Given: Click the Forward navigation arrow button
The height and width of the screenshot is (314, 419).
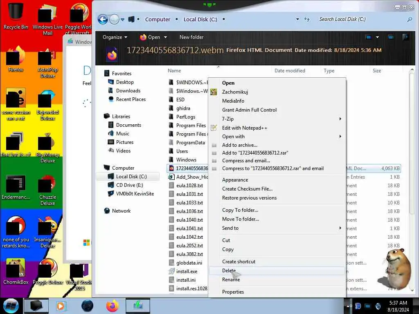Looking at the screenshot, I should pyautogui.click(x=115, y=19).
